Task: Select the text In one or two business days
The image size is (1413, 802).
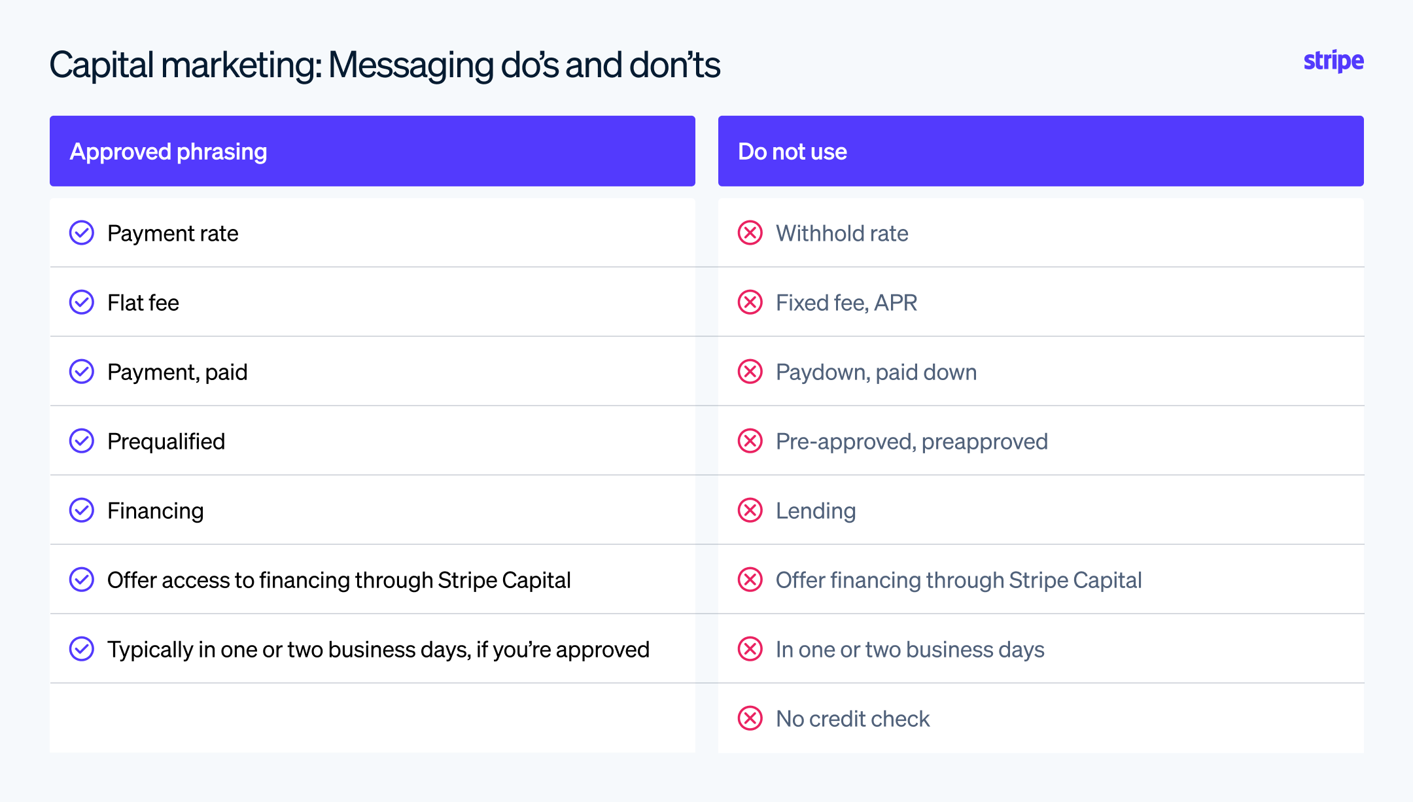Action: [910, 650]
